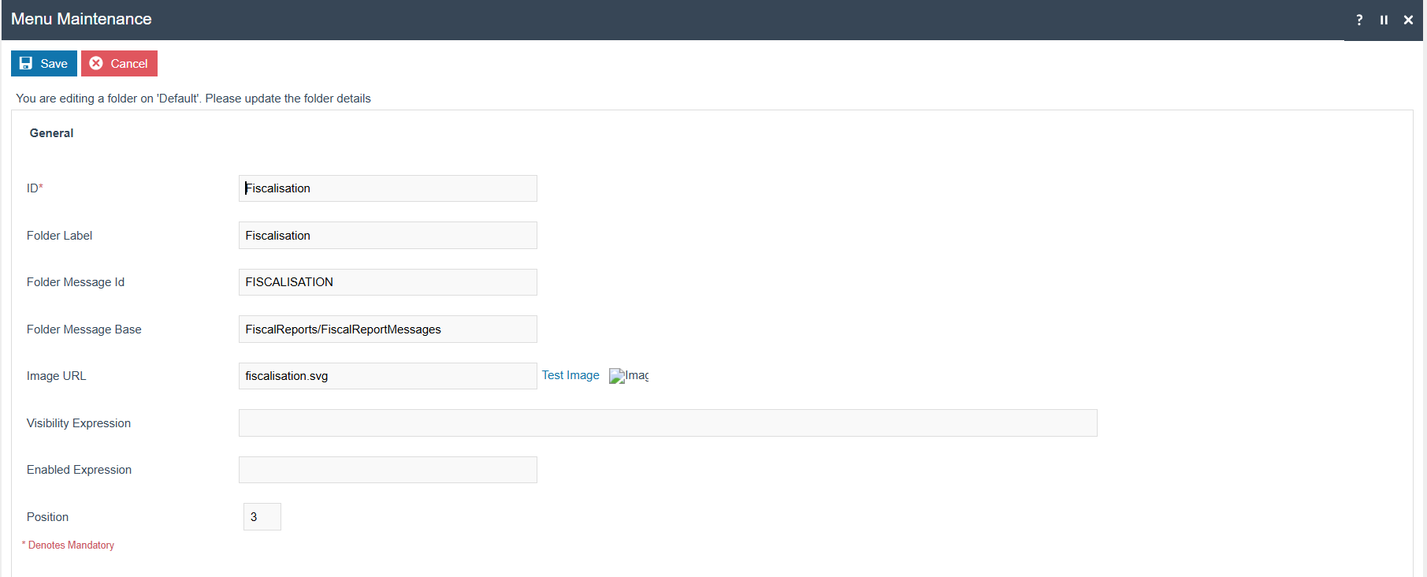Click the Visibility Expression text box

667,423
